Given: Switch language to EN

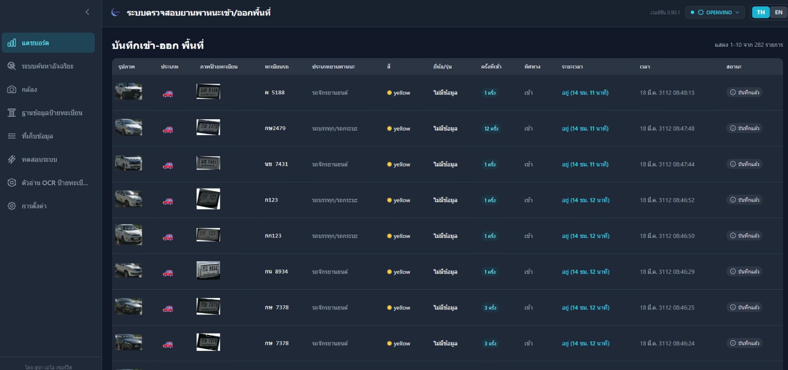Looking at the screenshot, I should [x=779, y=12].
